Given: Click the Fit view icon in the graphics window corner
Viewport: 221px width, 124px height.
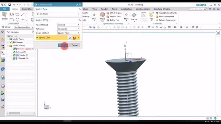Looking at the screenshot, I should point(218,33).
